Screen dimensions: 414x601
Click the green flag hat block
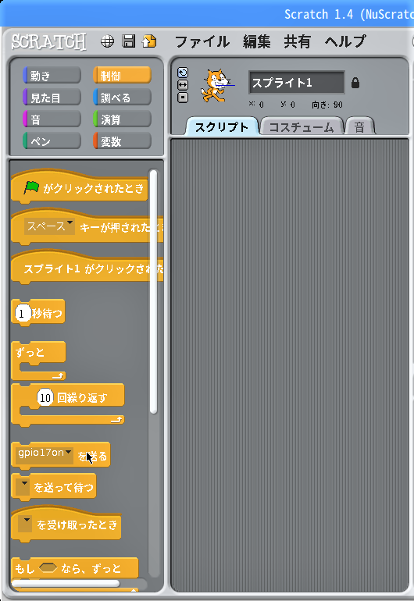[80, 188]
